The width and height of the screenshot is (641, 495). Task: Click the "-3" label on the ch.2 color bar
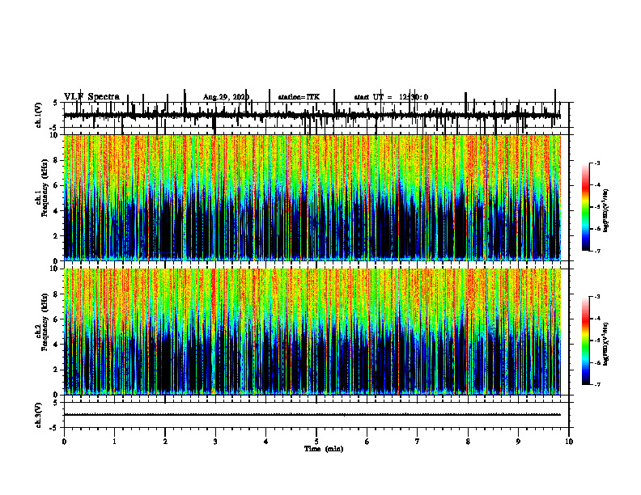pyautogui.click(x=597, y=297)
